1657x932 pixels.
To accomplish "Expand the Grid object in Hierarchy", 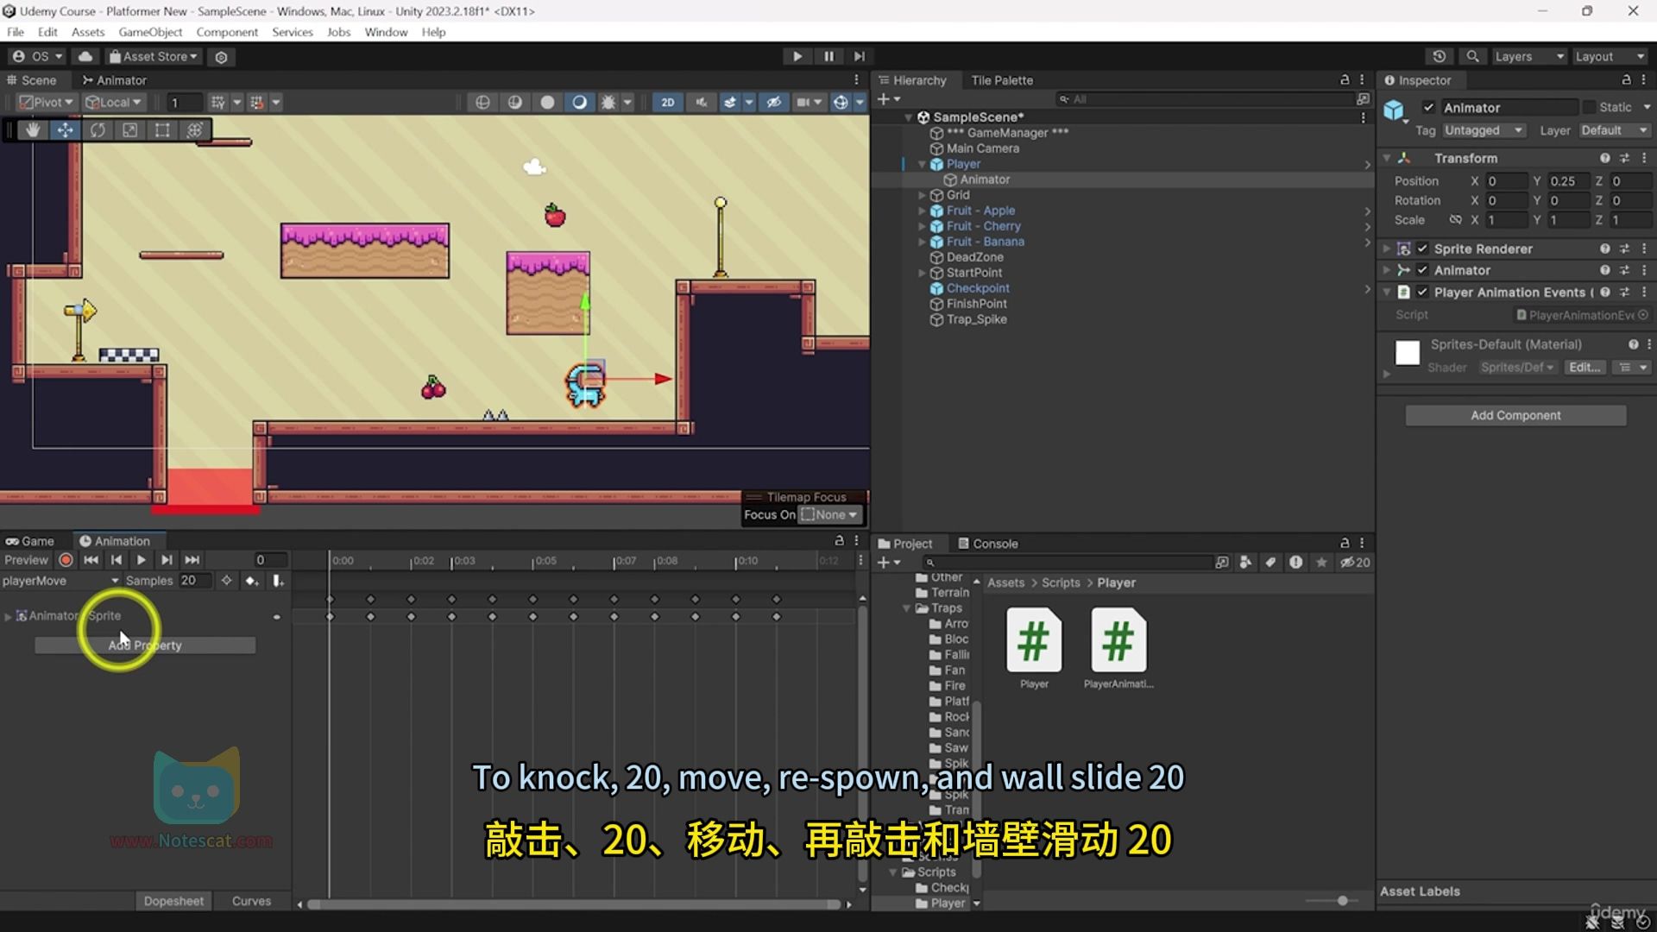I will tap(922, 195).
